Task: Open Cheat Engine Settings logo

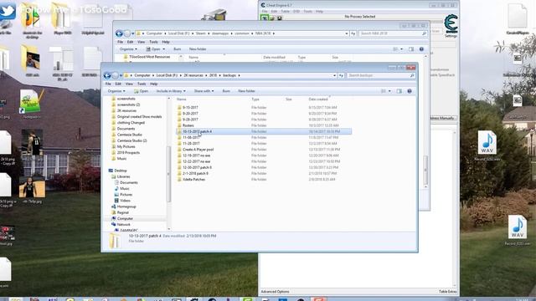Action: point(451,24)
